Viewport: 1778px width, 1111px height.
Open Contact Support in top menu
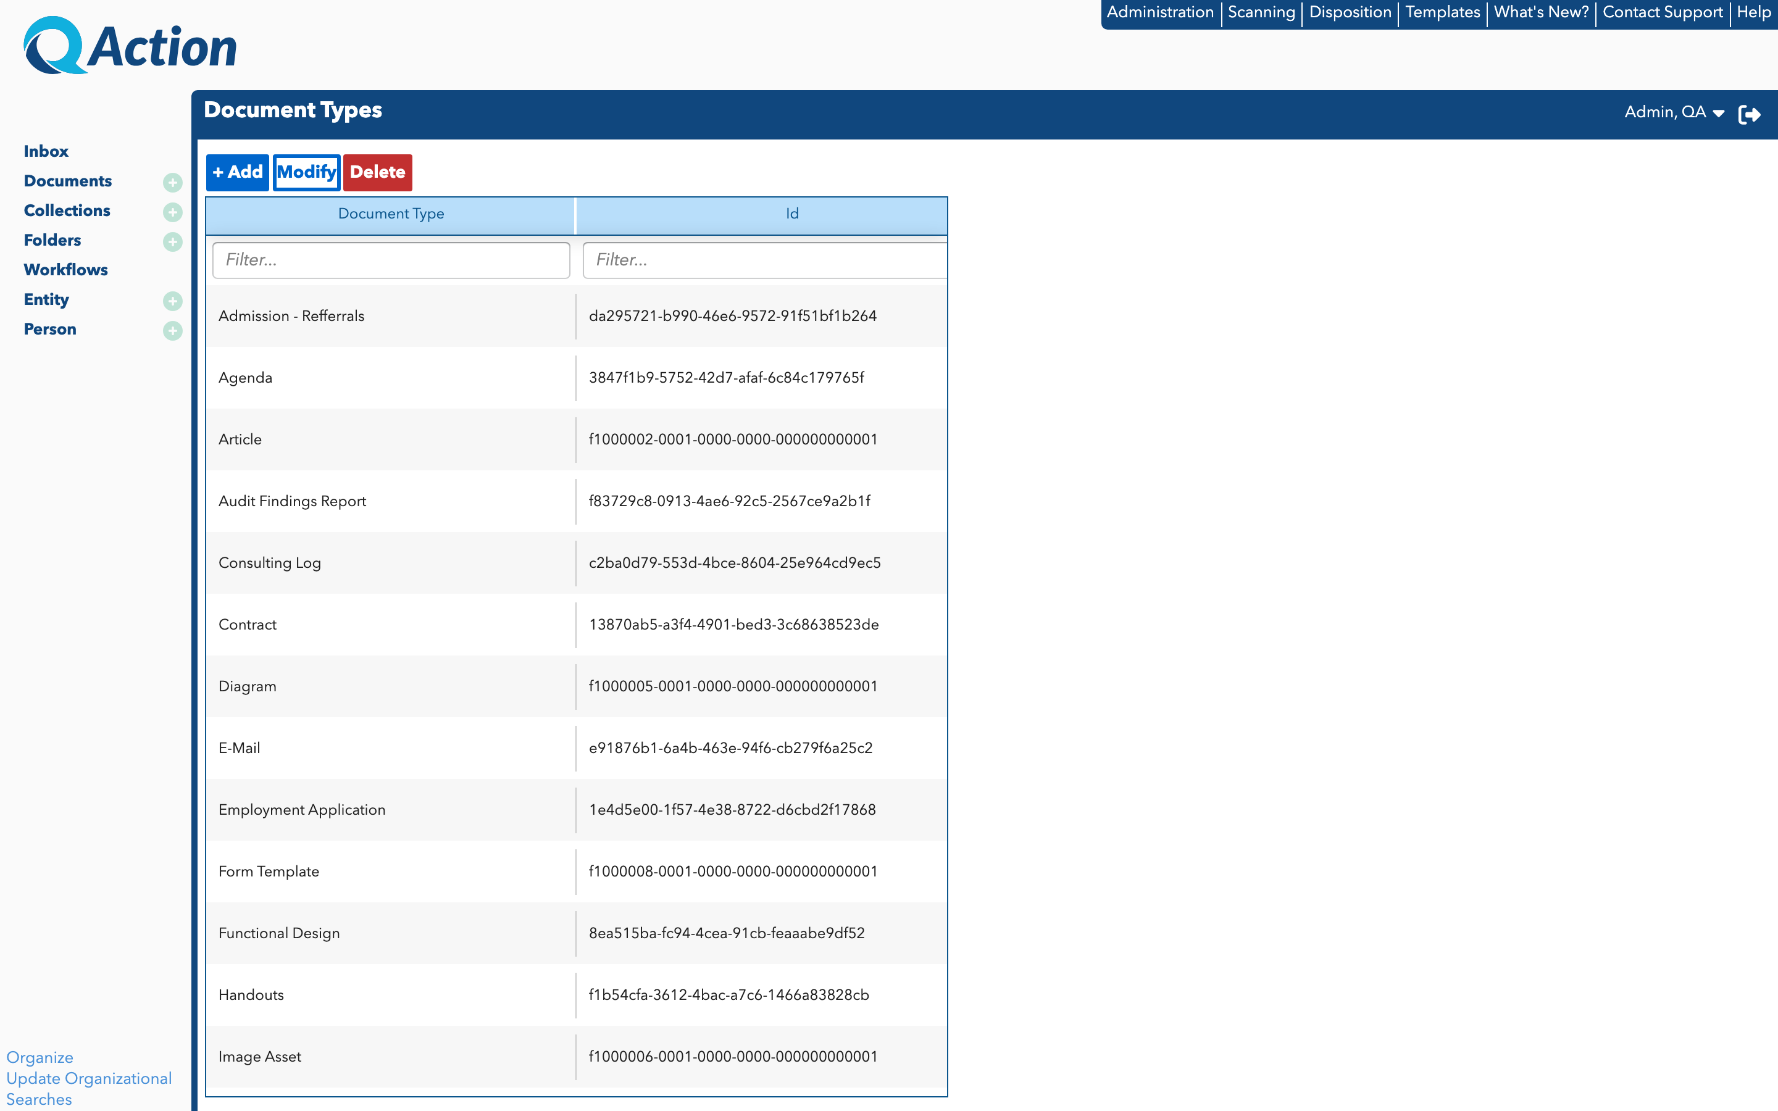pyautogui.click(x=1662, y=12)
